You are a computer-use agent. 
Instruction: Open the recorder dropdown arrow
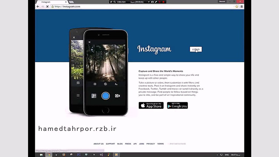(x=148, y=2)
